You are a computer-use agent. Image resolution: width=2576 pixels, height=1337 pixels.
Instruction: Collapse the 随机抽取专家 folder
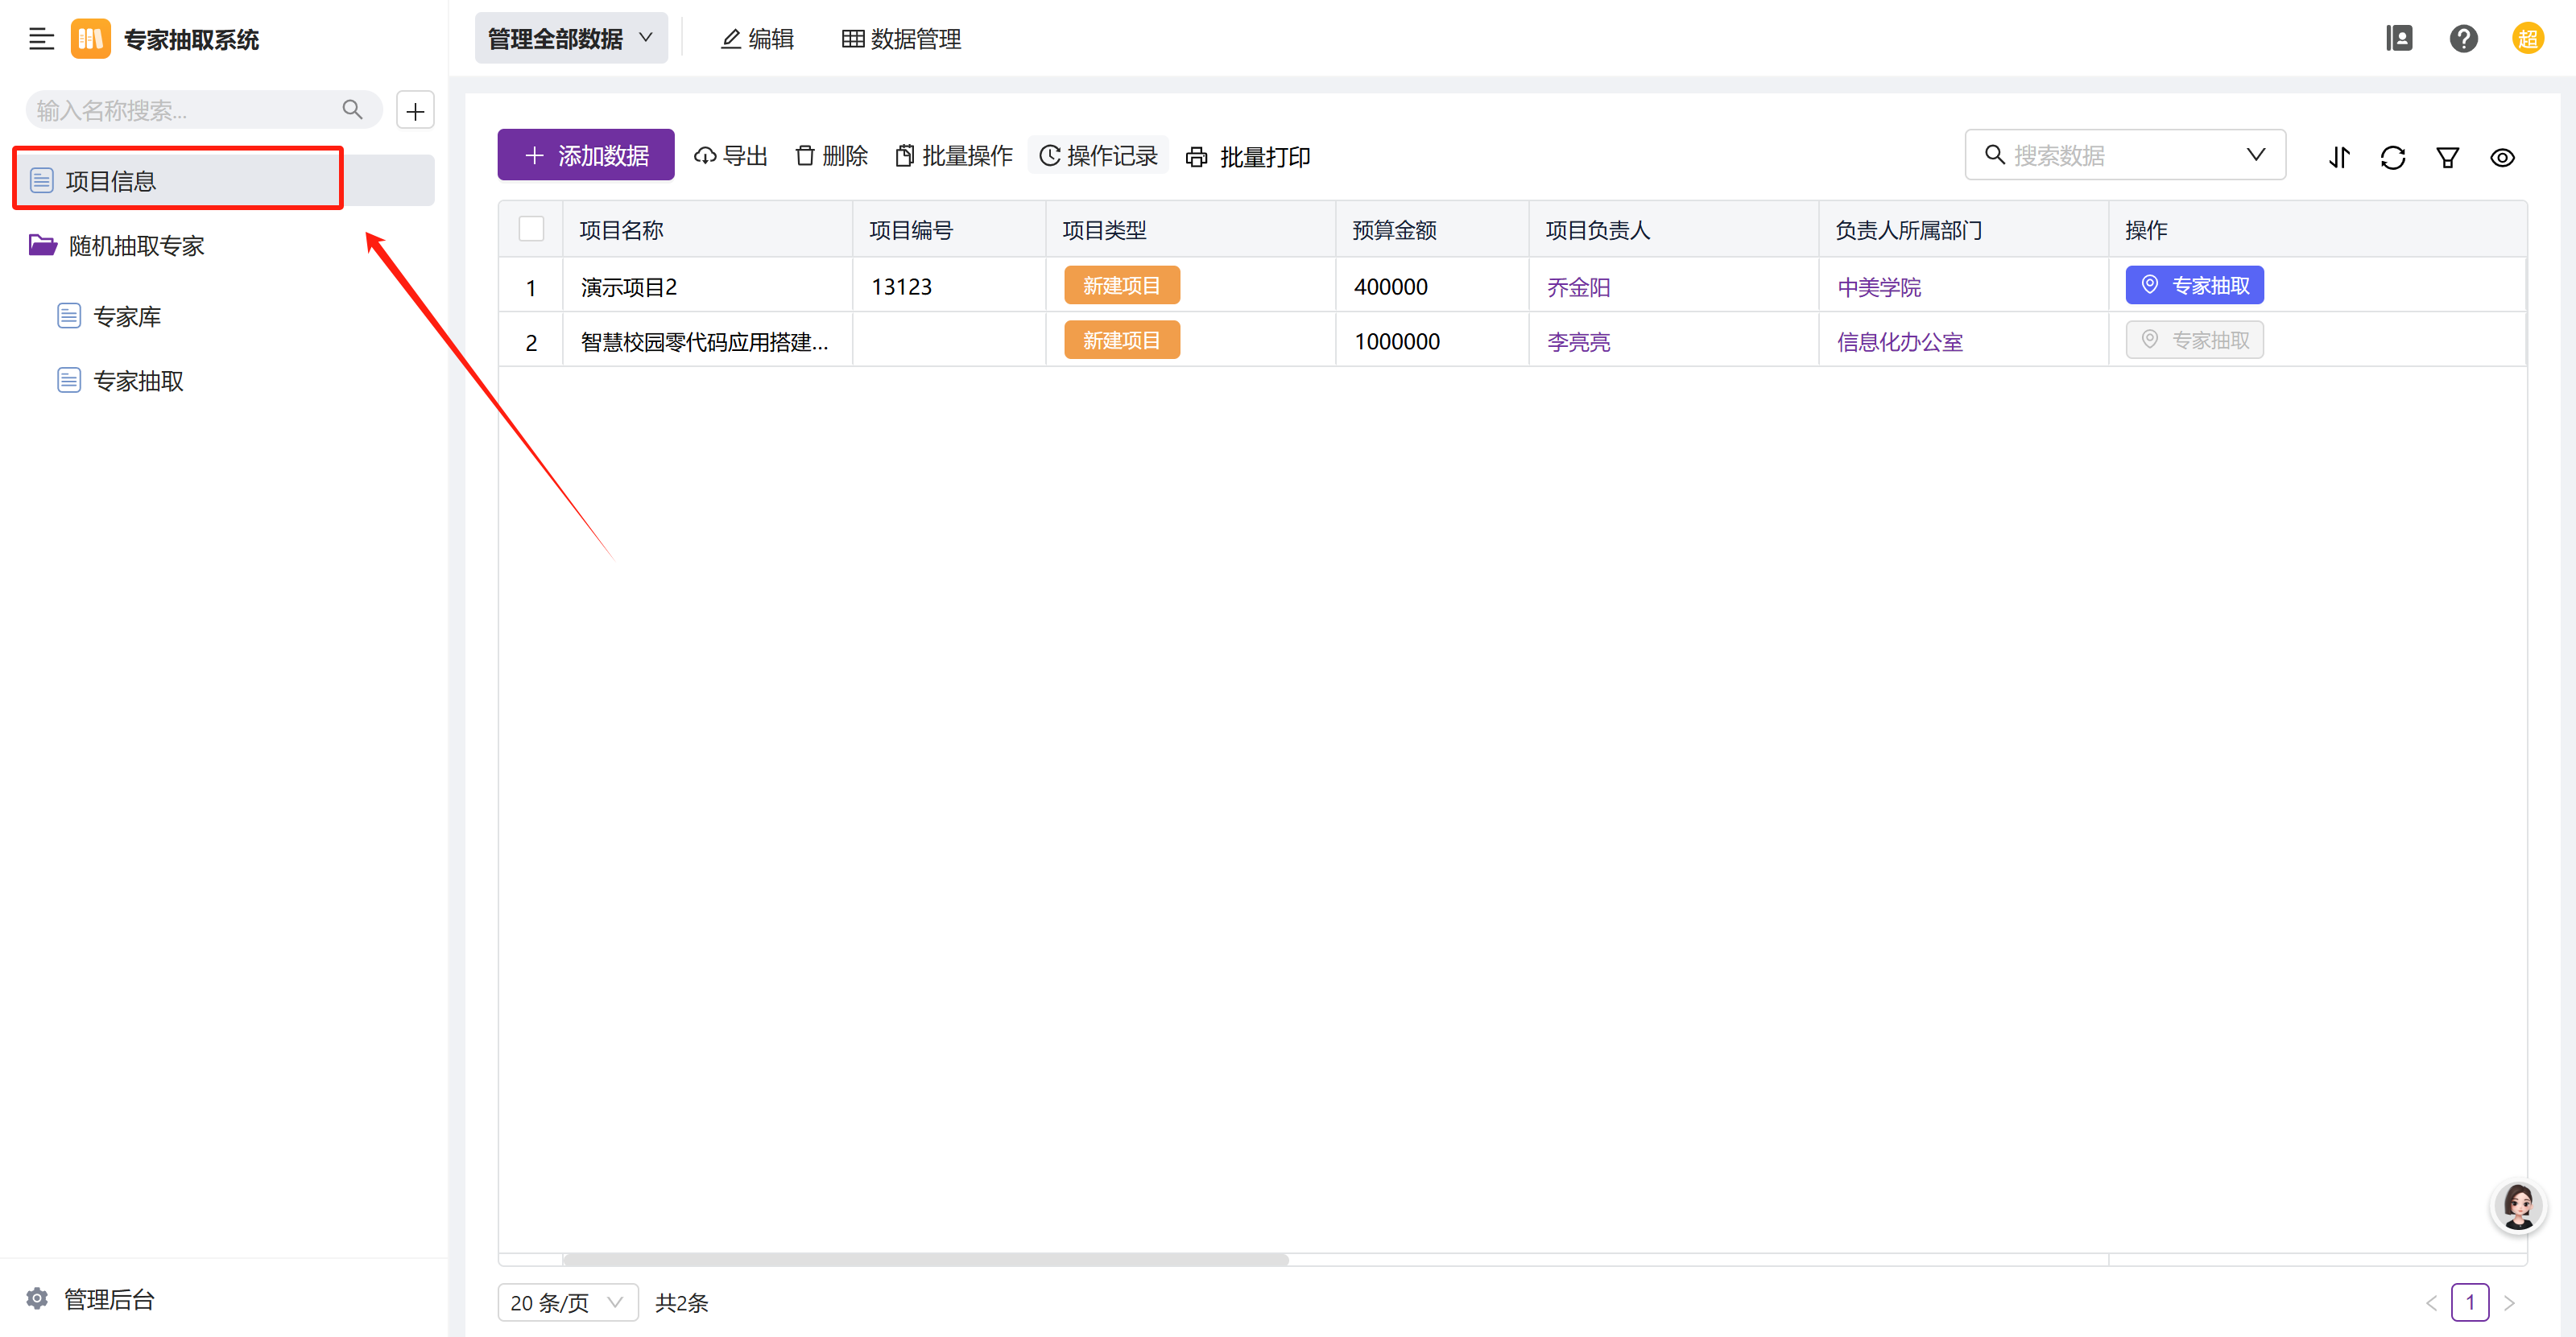click(x=136, y=246)
